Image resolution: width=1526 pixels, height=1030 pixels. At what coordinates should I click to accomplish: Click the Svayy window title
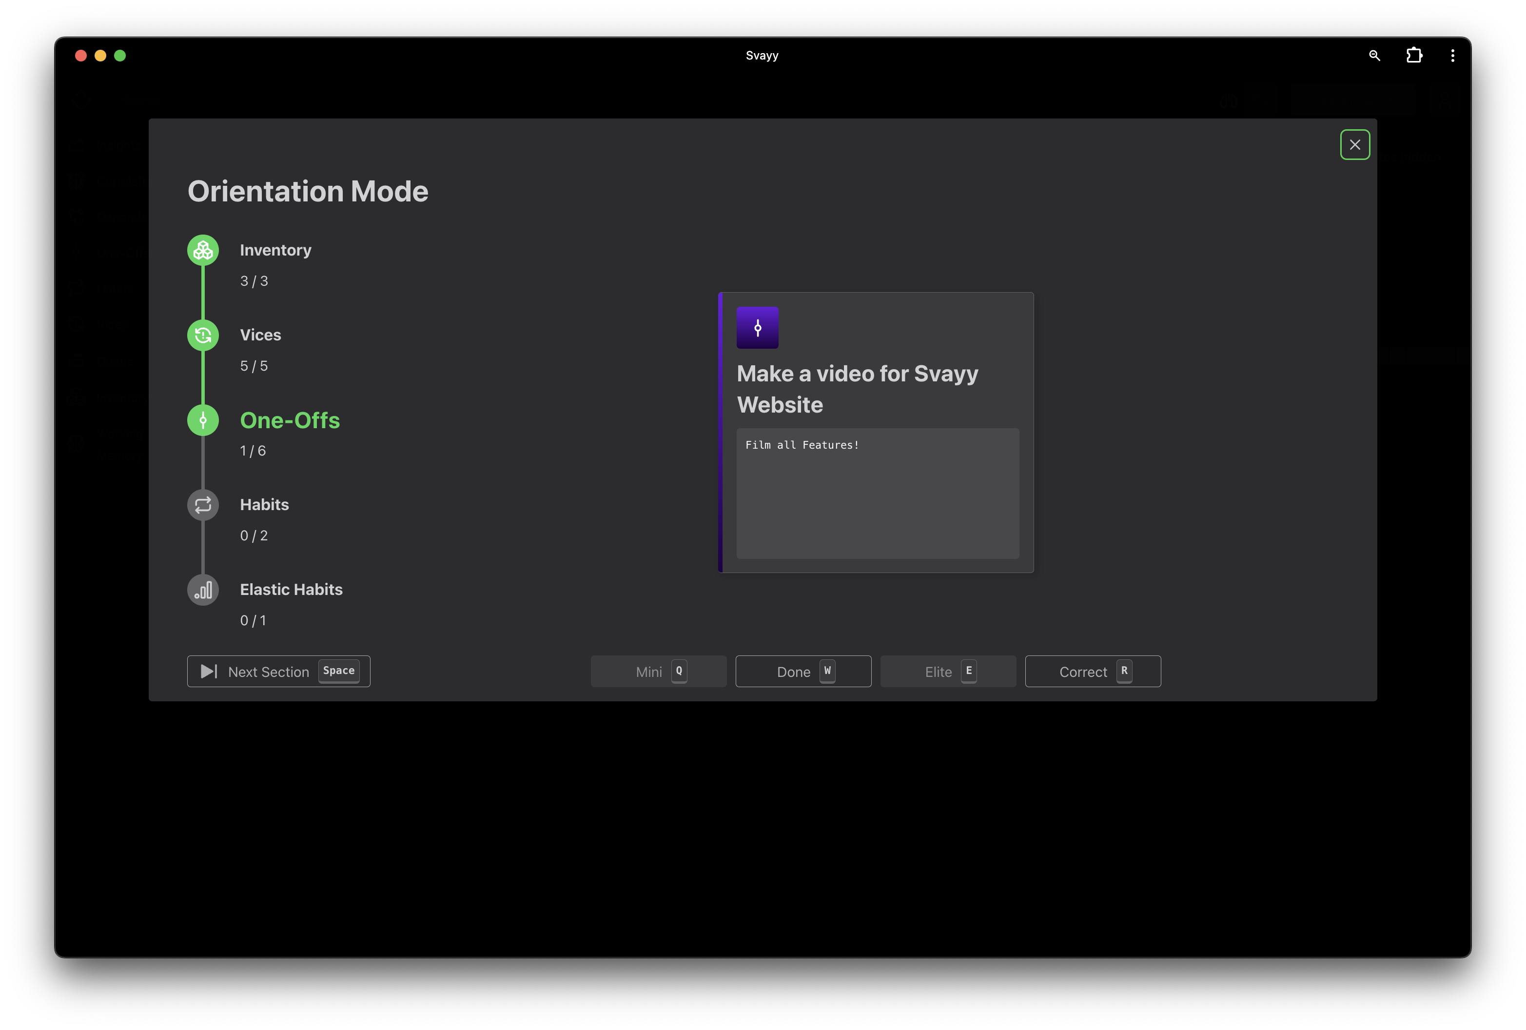click(762, 56)
